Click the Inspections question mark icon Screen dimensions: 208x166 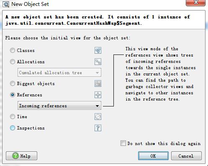coord(98,128)
